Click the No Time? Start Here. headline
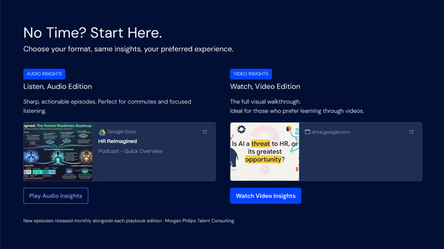This screenshot has height=249, width=444. click(x=93, y=32)
